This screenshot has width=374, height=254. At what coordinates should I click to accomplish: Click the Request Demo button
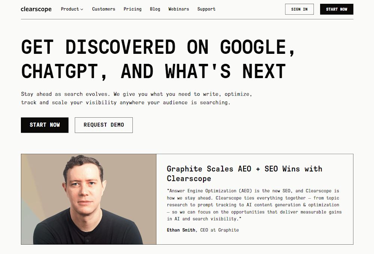(104, 125)
